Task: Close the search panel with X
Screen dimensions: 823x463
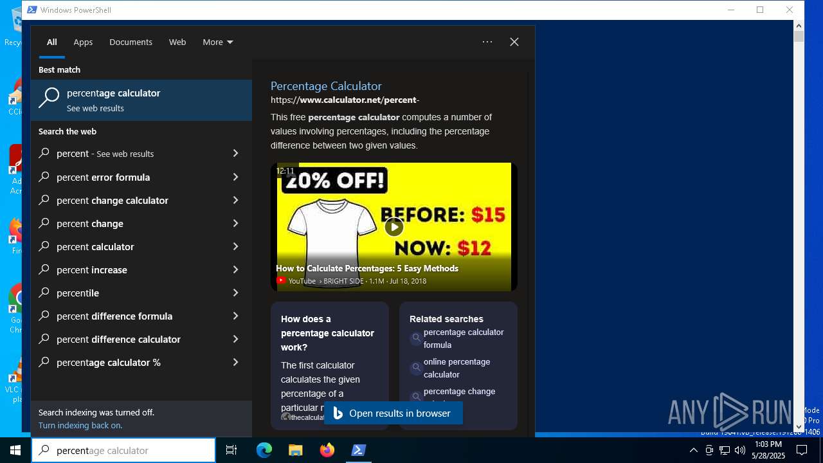Action: click(x=514, y=42)
